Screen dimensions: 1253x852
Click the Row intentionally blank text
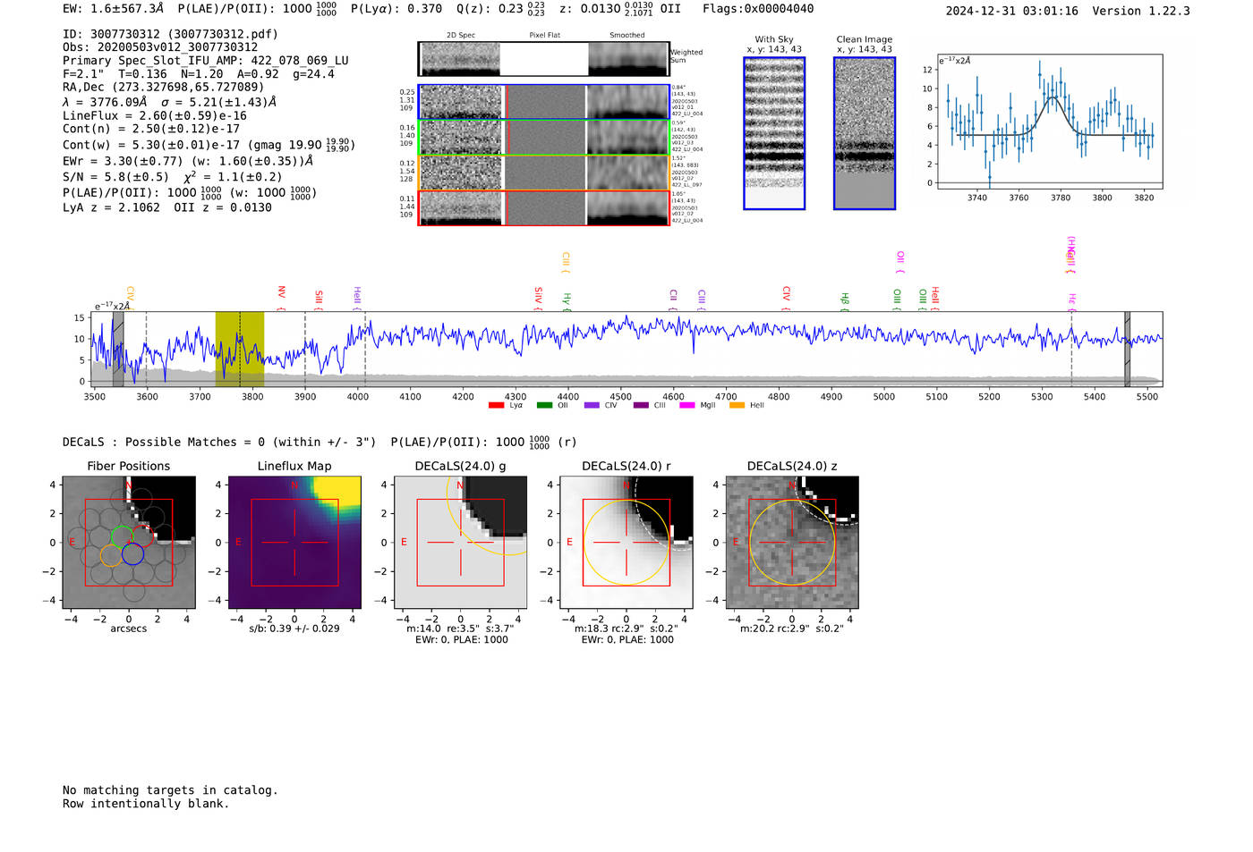(146, 804)
